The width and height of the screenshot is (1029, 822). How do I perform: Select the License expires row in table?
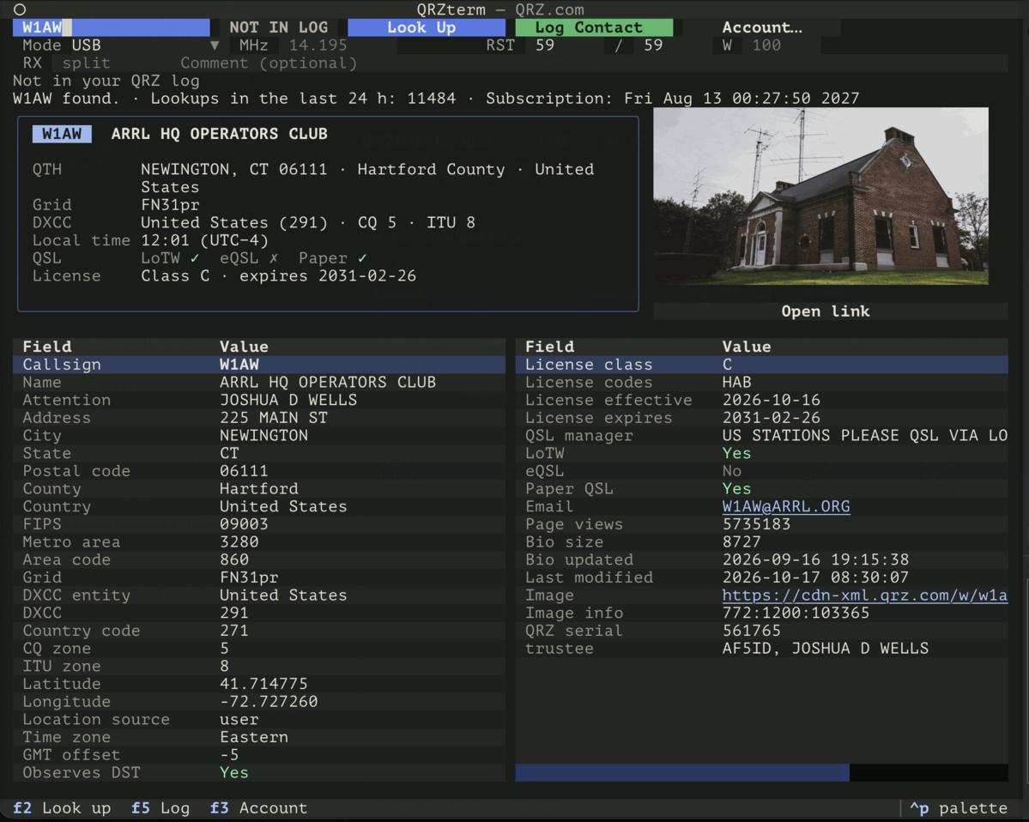click(x=762, y=417)
